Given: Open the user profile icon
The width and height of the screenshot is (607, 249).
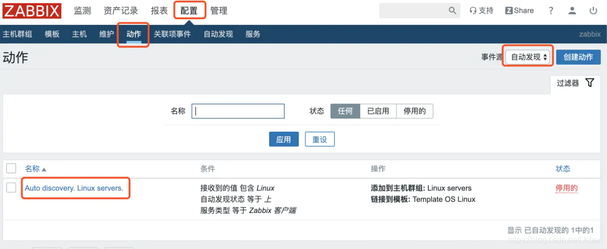Looking at the screenshot, I should (x=572, y=11).
